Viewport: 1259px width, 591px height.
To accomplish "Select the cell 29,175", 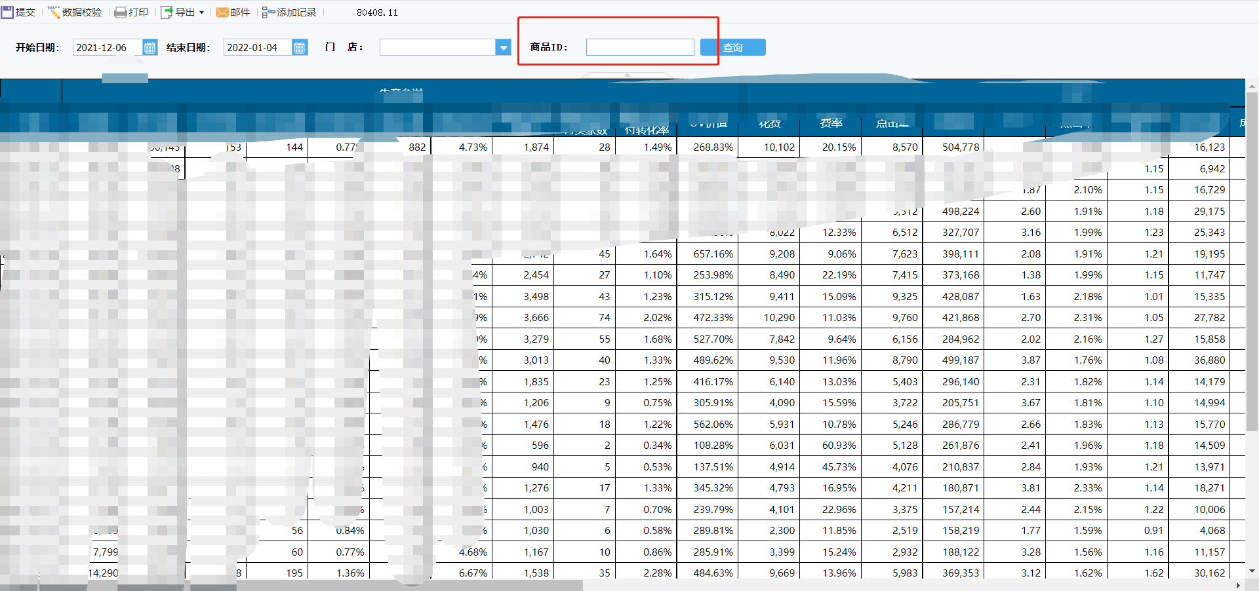I will 1209,212.
